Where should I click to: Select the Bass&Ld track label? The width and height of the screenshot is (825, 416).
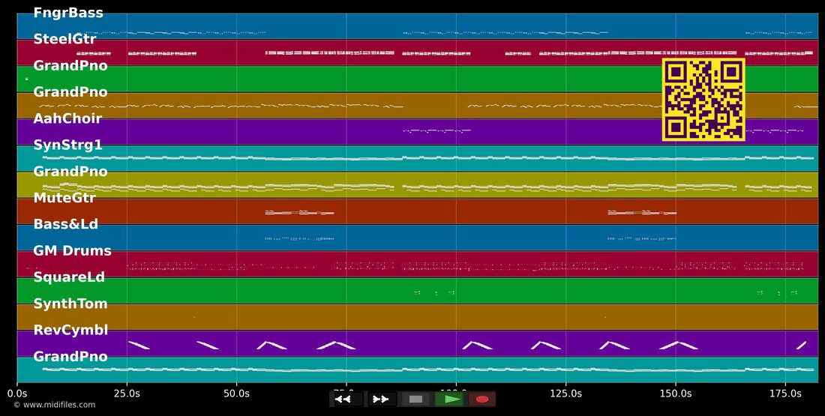tap(66, 224)
